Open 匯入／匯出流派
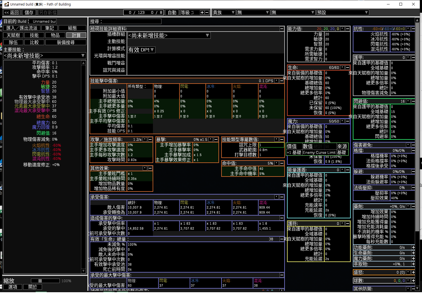The width and height of the screenshot is (422, 293). click(22, 28)
